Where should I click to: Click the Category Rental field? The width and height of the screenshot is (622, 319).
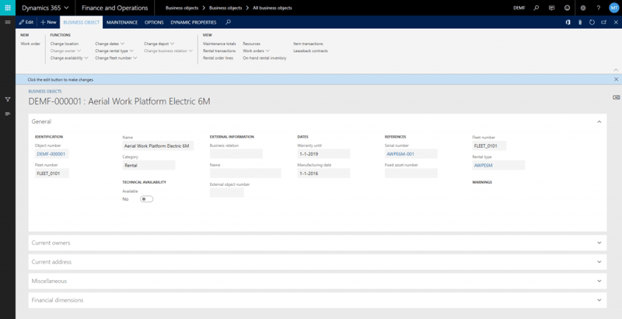pyautogui.click(x=149, y=166)
